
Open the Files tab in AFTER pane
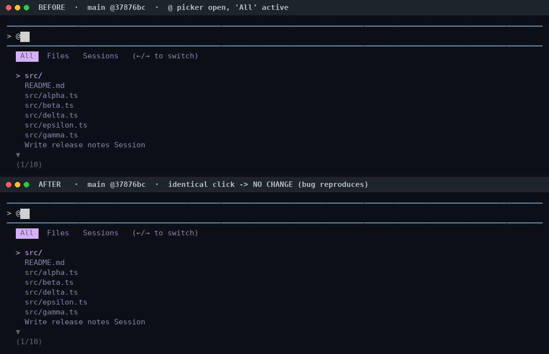(58, 233)
